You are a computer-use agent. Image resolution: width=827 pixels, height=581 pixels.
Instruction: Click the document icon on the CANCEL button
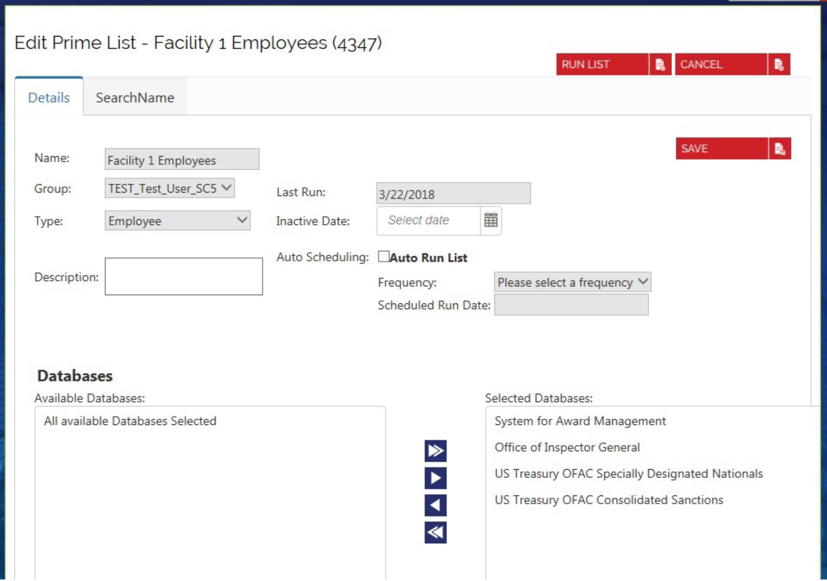pyautogui.click(x=779, y=65)
